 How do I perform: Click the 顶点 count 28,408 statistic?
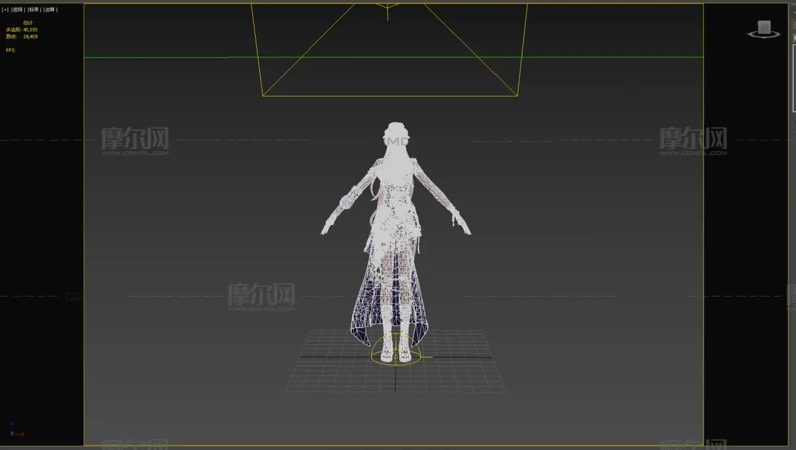point(22,37)
